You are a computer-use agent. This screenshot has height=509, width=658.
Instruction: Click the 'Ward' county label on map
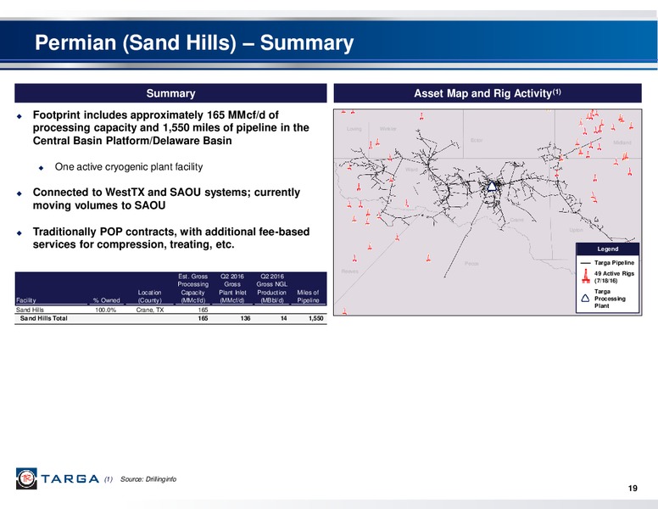[x=411, y=170]
